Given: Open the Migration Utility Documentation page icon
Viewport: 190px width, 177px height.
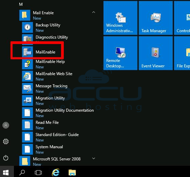Looking at the screenshot, I should [x=27, y=113].
